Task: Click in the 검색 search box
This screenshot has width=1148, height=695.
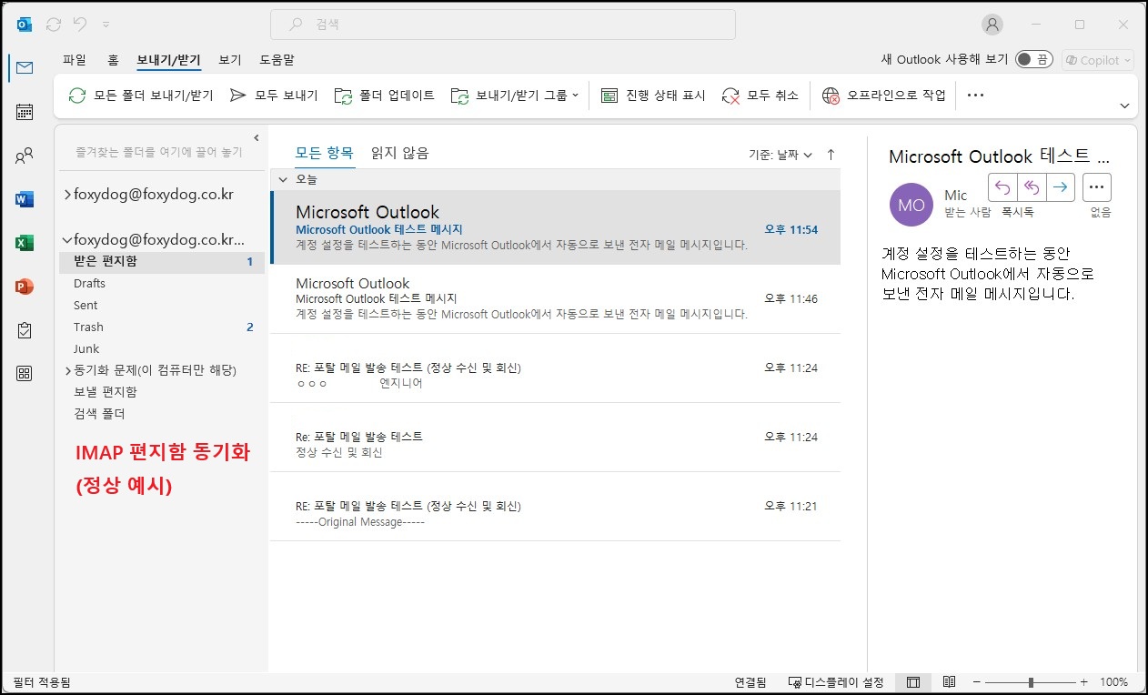Action: 503,25
